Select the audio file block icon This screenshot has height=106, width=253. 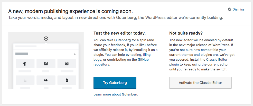pyautogui.click(x=67, y=80)
